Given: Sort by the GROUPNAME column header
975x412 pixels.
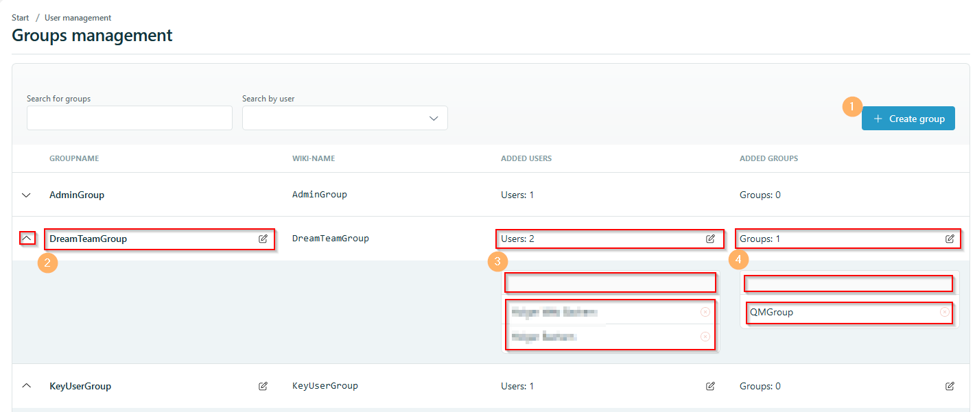Looking at the screenshot, I should tap(74, 158).
